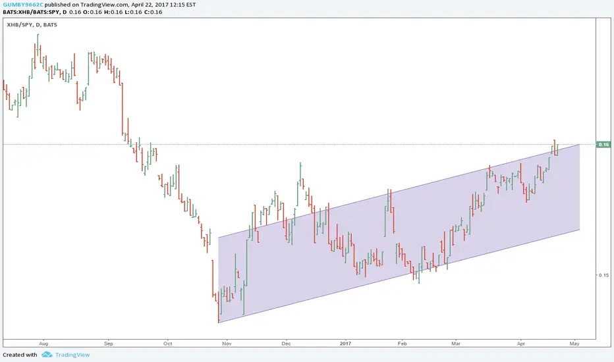Open the GUMBY9662C author link
614x362 pixels.
click(22, 5)
